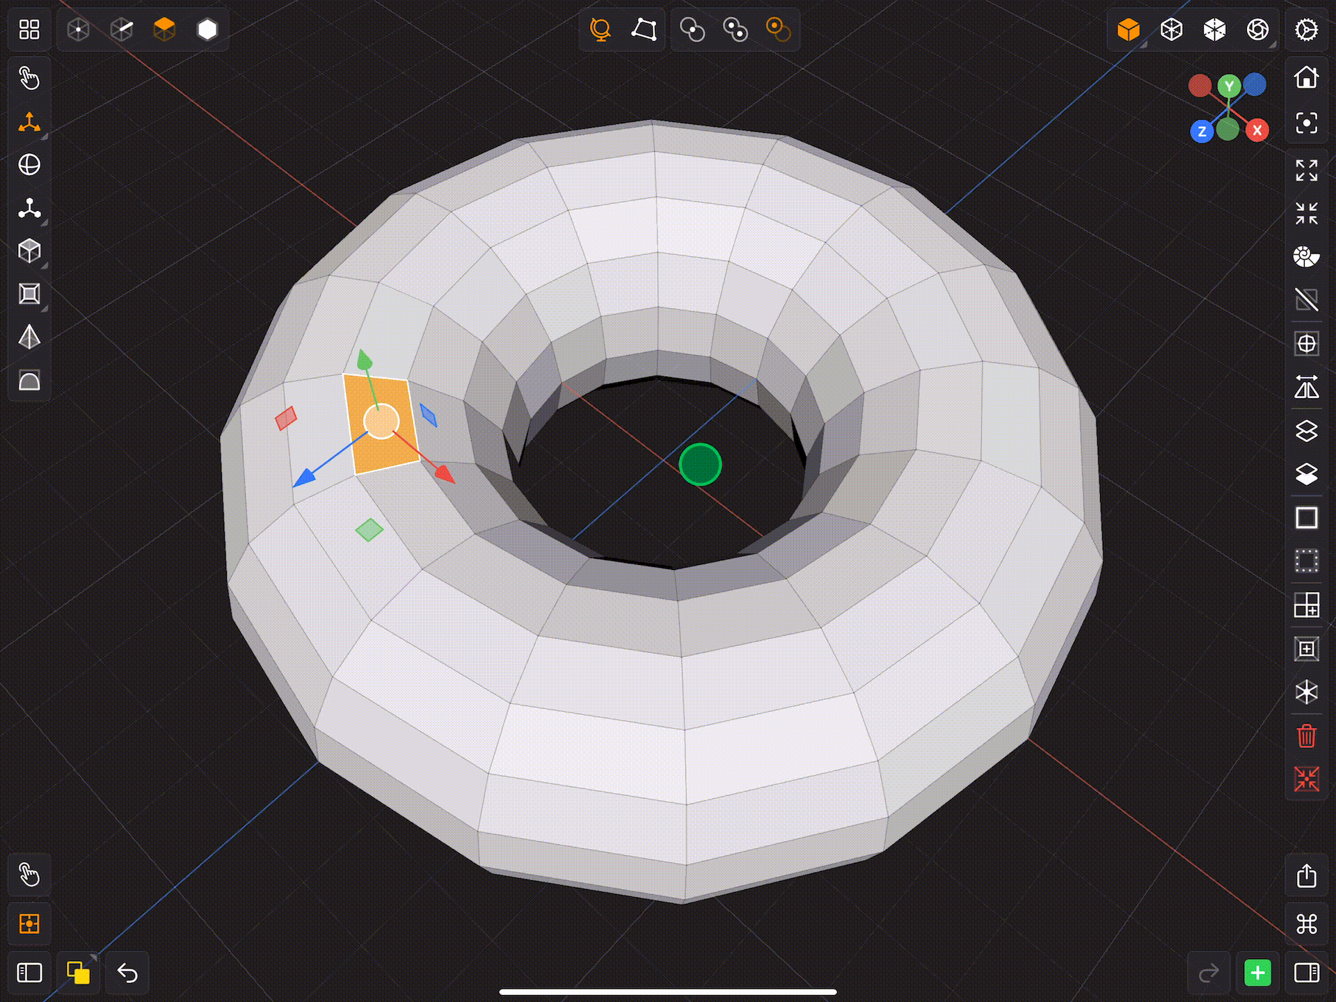Image resolution: width=1336 pixels, height=1002 pixels.
Task: Click the linked circles soft selection icon
Action: coord(735,29)
